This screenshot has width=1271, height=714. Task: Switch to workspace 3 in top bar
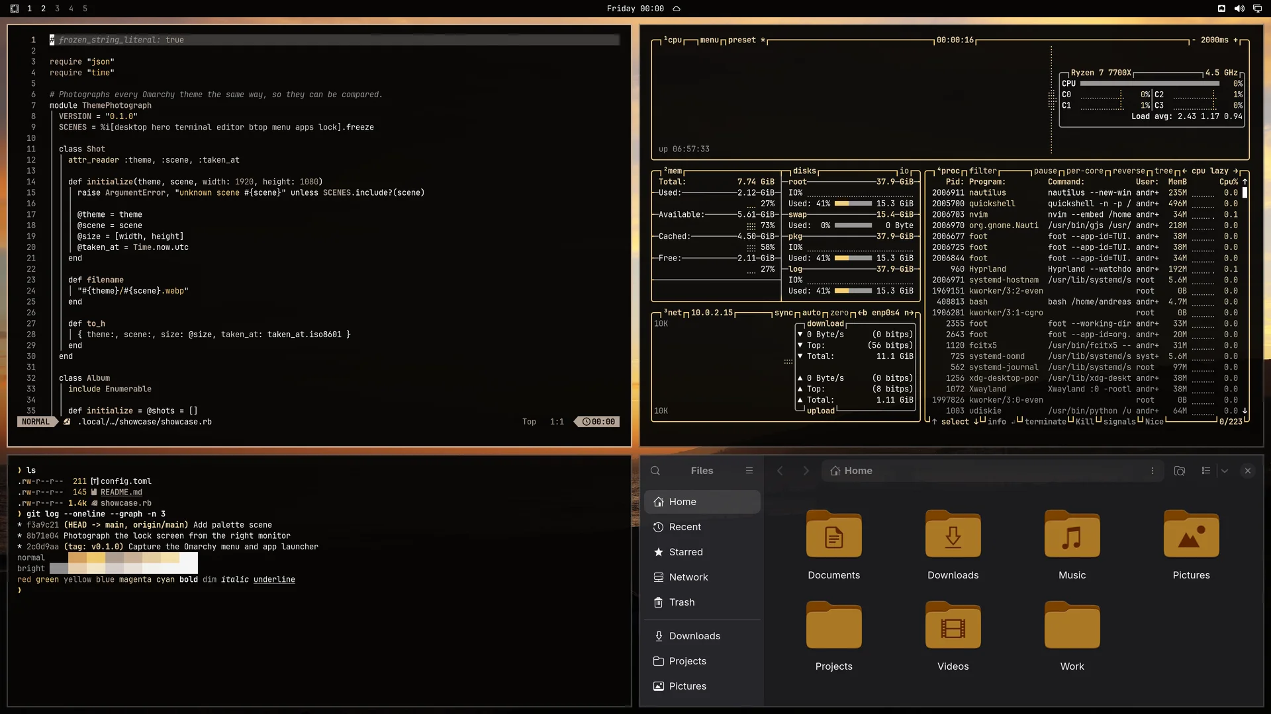[x=57, y=9]
